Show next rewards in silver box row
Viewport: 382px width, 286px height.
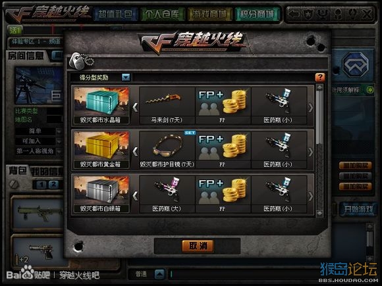(x=310, y=196)
